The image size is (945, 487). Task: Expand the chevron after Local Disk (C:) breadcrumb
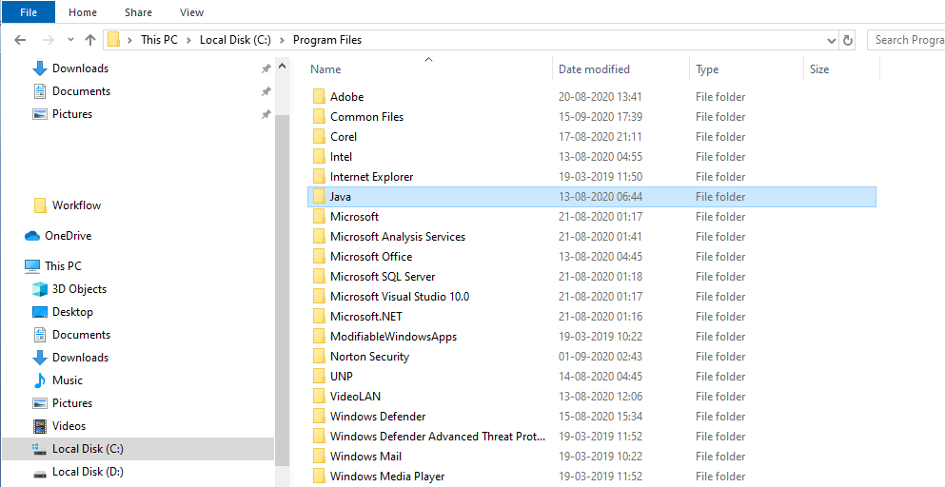(x=282, y=40)
